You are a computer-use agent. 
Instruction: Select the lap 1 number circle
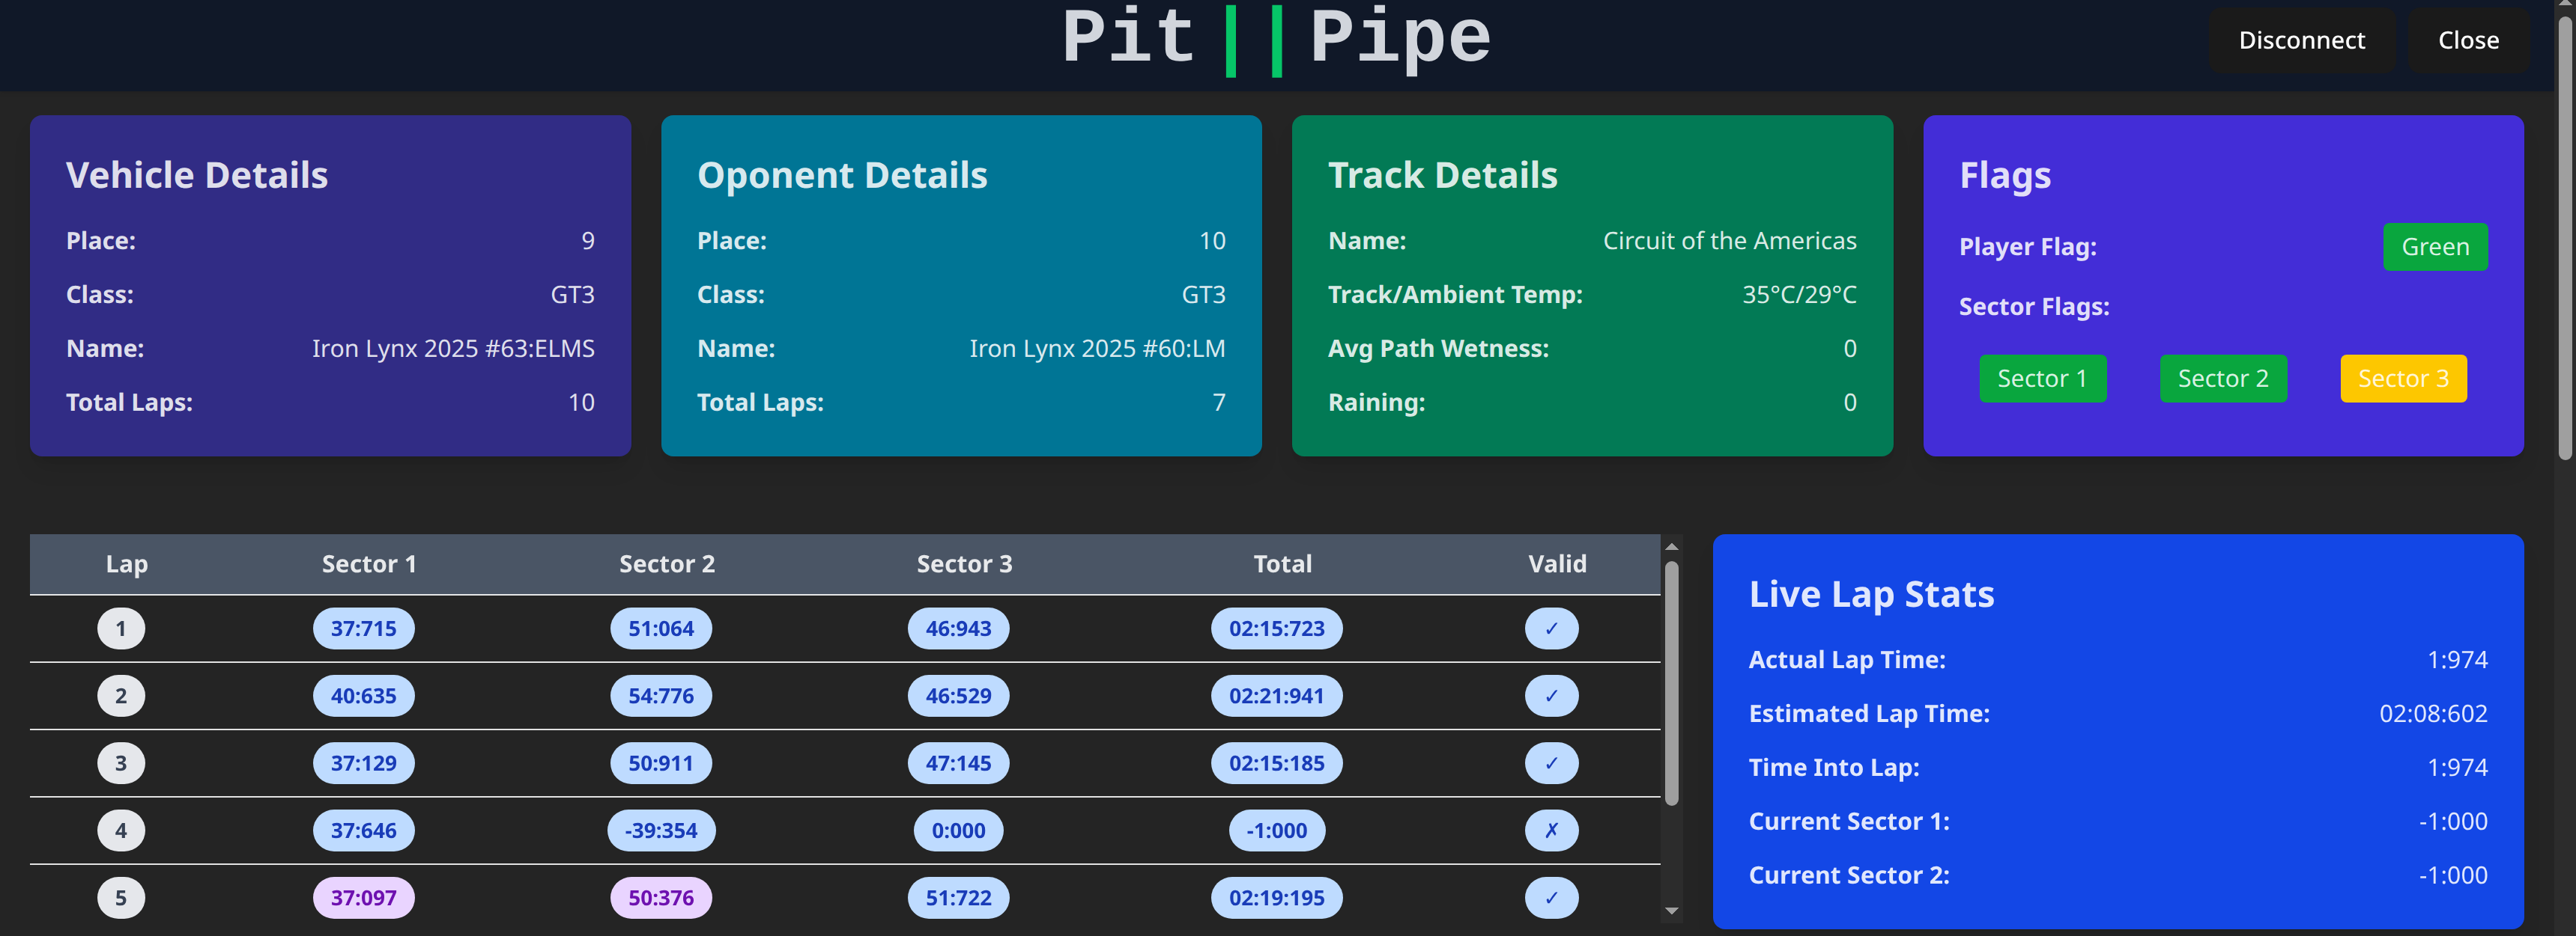(x=121, y=628)
